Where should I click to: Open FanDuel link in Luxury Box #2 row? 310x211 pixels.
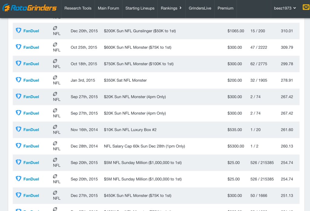31,130
